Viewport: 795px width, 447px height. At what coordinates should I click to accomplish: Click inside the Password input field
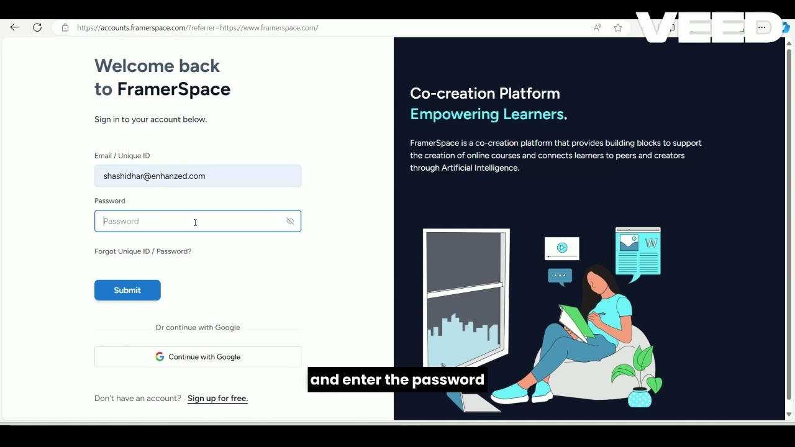198,221
